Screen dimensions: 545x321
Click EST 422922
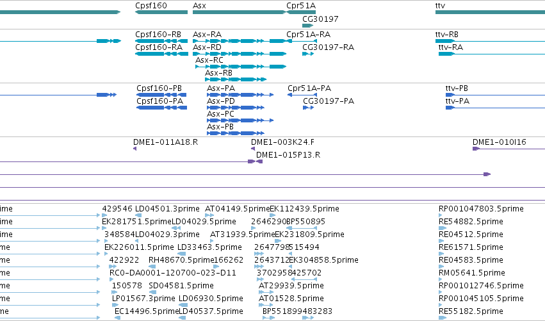pos(124,261)
